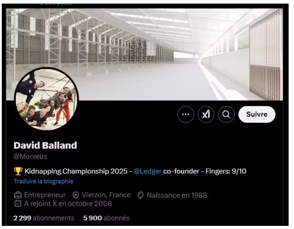Click the David Balland display name
The width and height of the screenshot is (294, 229).
click(x=45, y=145)
